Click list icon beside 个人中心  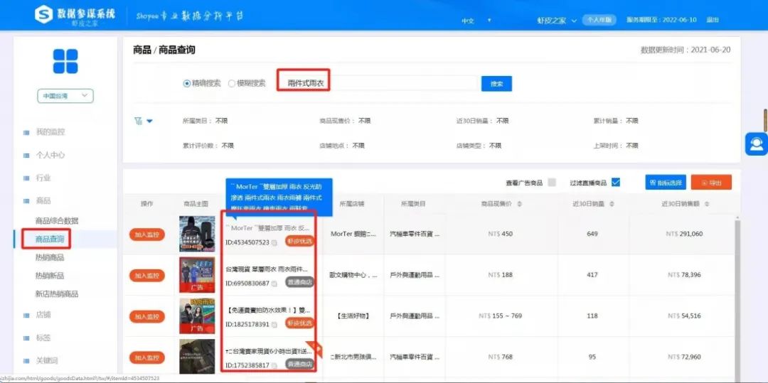tap(26, 155)
